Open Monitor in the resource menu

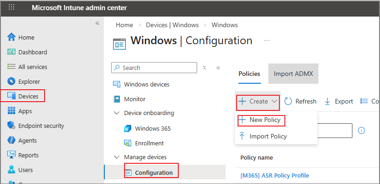135,99
